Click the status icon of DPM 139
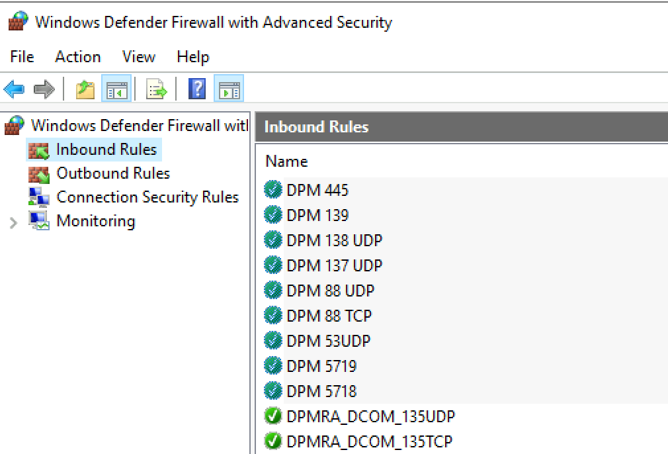The image size is (668, 454). pyautogui.click(x=272, y=215)
